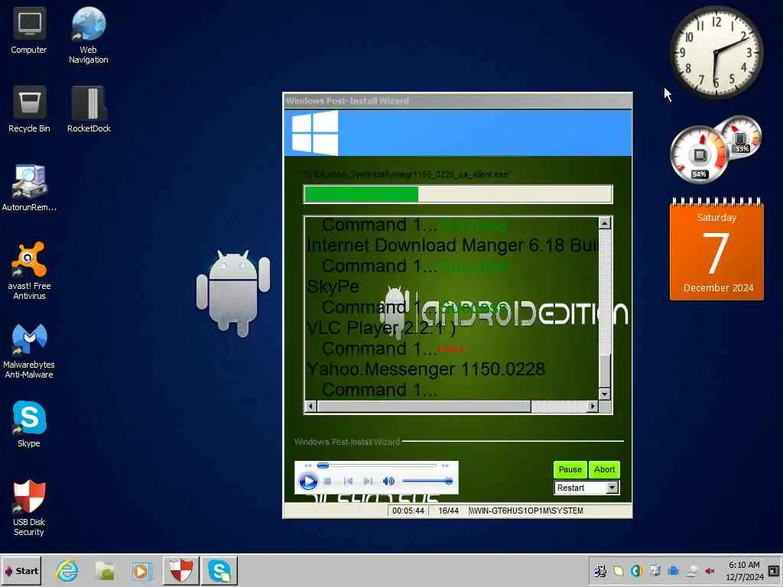Click the media player seek bar
Image resolution: width=783 pixels, height=587 pixels.
pos(377,465)
